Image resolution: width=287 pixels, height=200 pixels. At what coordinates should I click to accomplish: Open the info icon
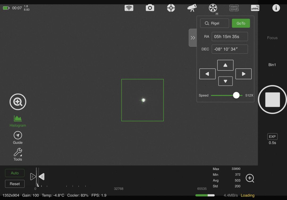click(x=276, y=8)
